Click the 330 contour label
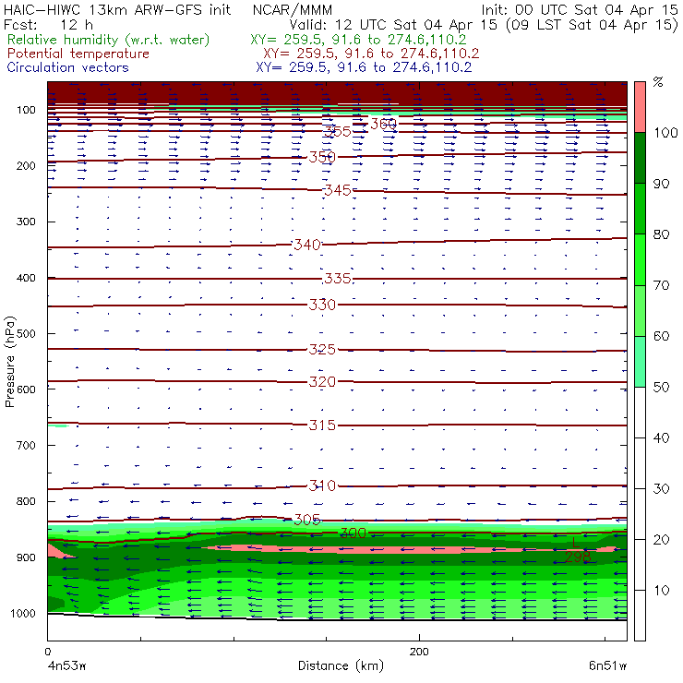The width and height of the screenshot is (683, 683). (x=322, y=305)
